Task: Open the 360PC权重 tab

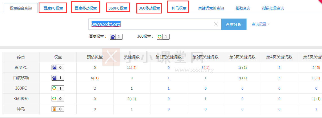Action: (x=118, y=8)
